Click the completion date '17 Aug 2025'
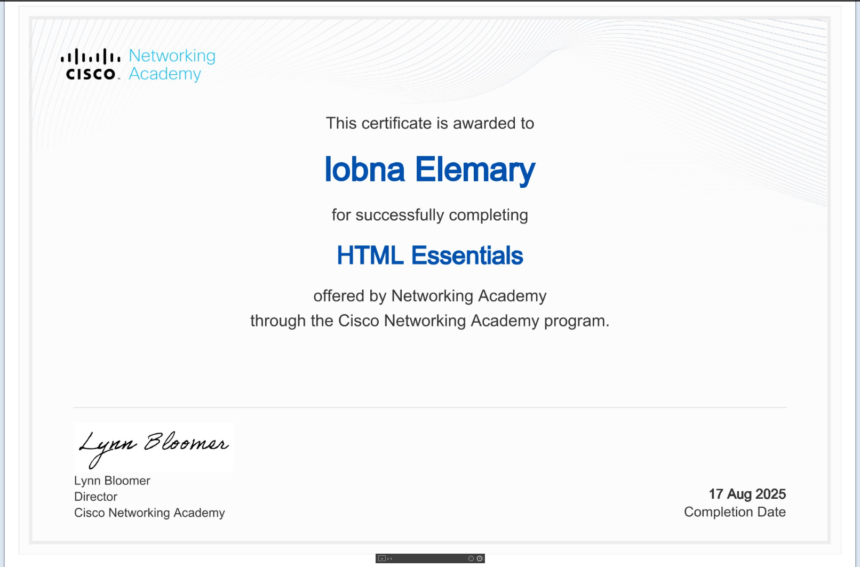Image resolution: width=860 pixels, height=567 pixels. tap(746, 494)
